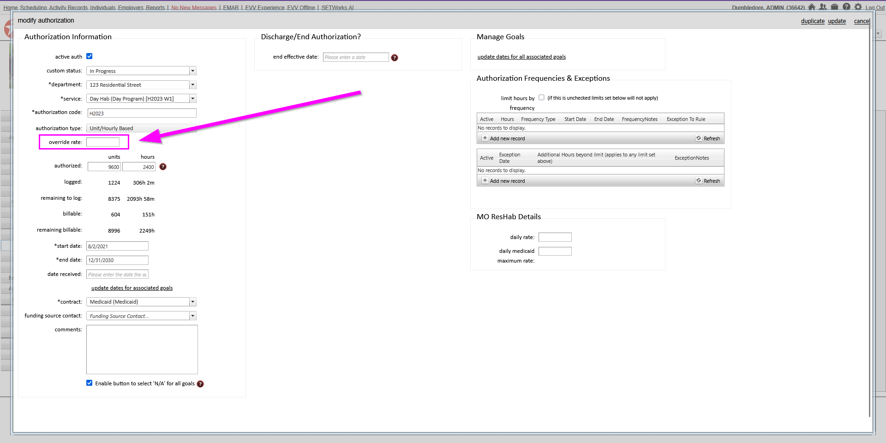Click 'update dates for all associated goals' link
The image size is (886, 443).
pos(521,57)
